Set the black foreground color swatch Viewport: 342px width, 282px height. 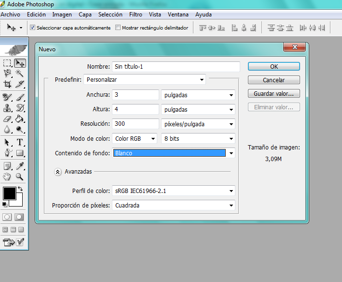pyautogui.click(x=9, y=193)
